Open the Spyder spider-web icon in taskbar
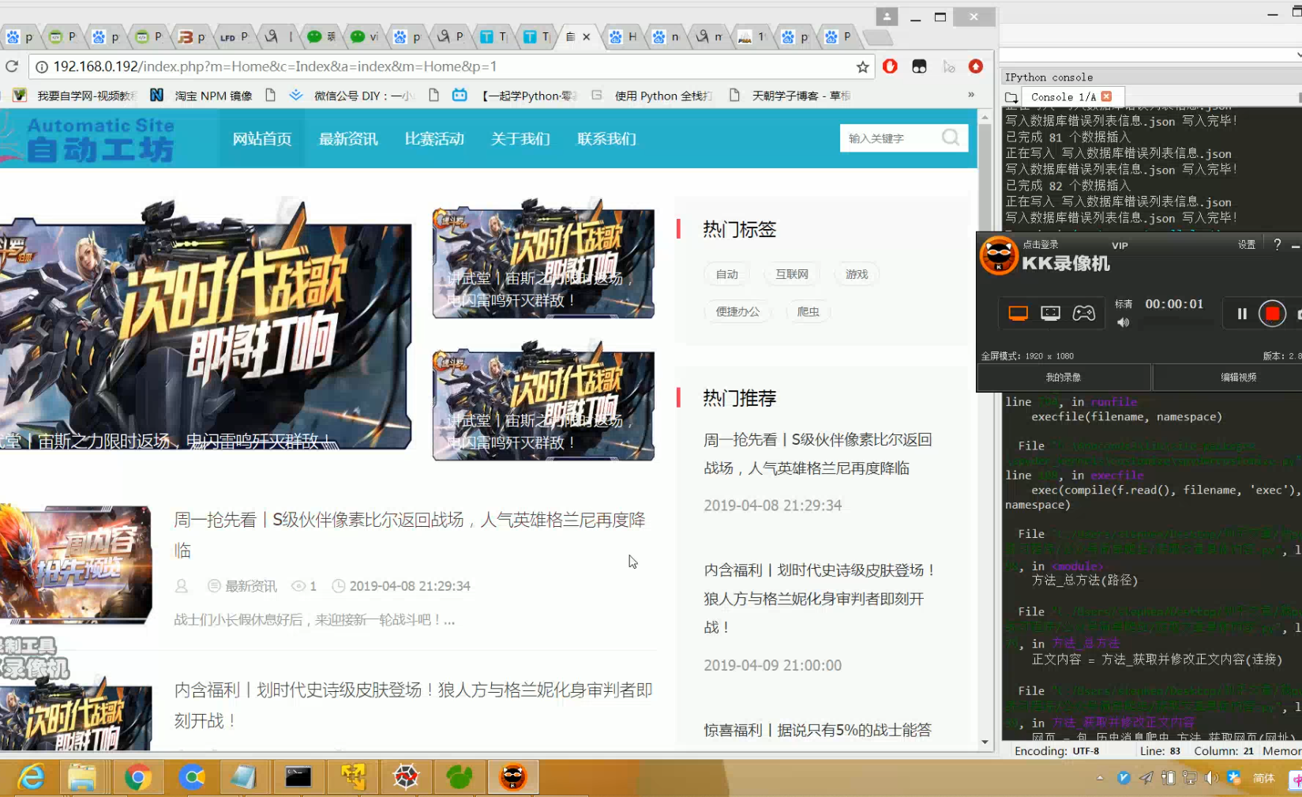1302x797 pixels. 406,777
